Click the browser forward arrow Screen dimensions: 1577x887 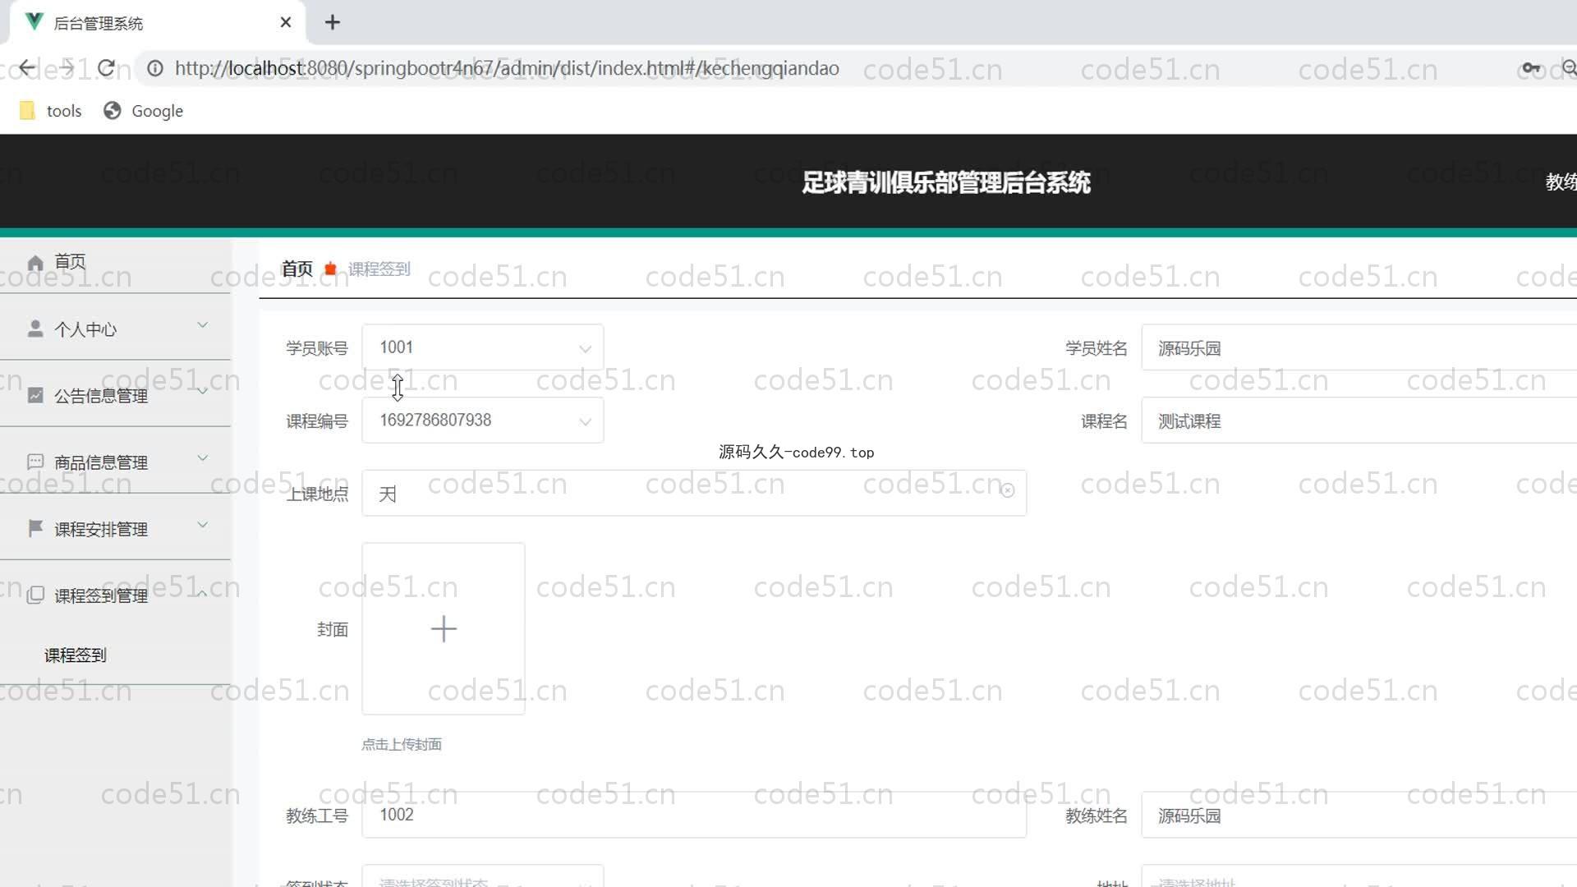tap(67, 68)
